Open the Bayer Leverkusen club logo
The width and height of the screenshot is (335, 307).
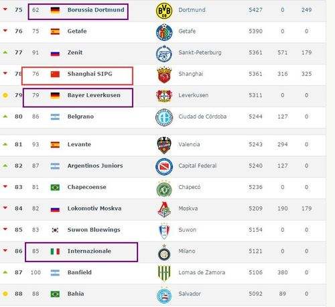pos(164,96)
